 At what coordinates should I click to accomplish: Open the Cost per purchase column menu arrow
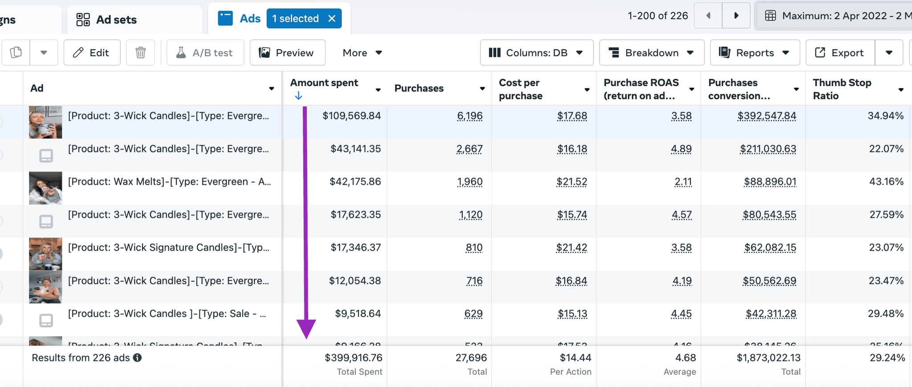point(587,90)
